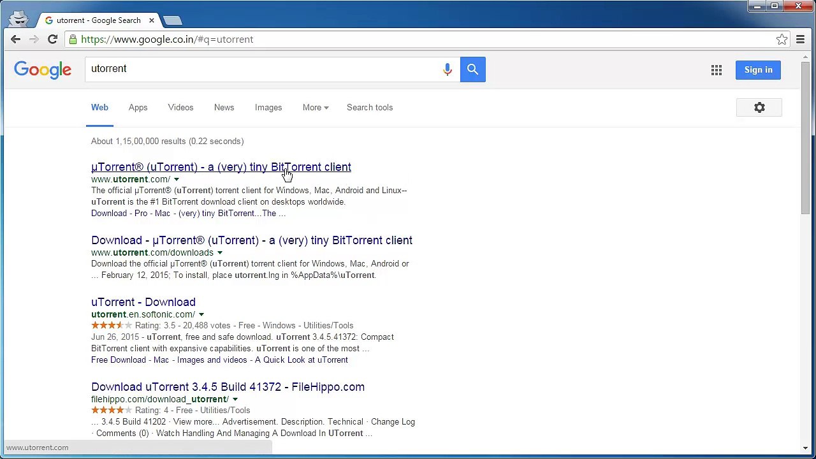Open the uTorrent - Download softonic result
The height and width of the screenshot is (459, 816).
click(x=143, y=302)
